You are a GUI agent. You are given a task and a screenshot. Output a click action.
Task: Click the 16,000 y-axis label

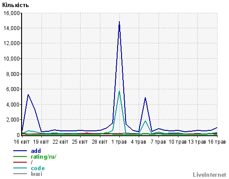(x=11, y=13)
